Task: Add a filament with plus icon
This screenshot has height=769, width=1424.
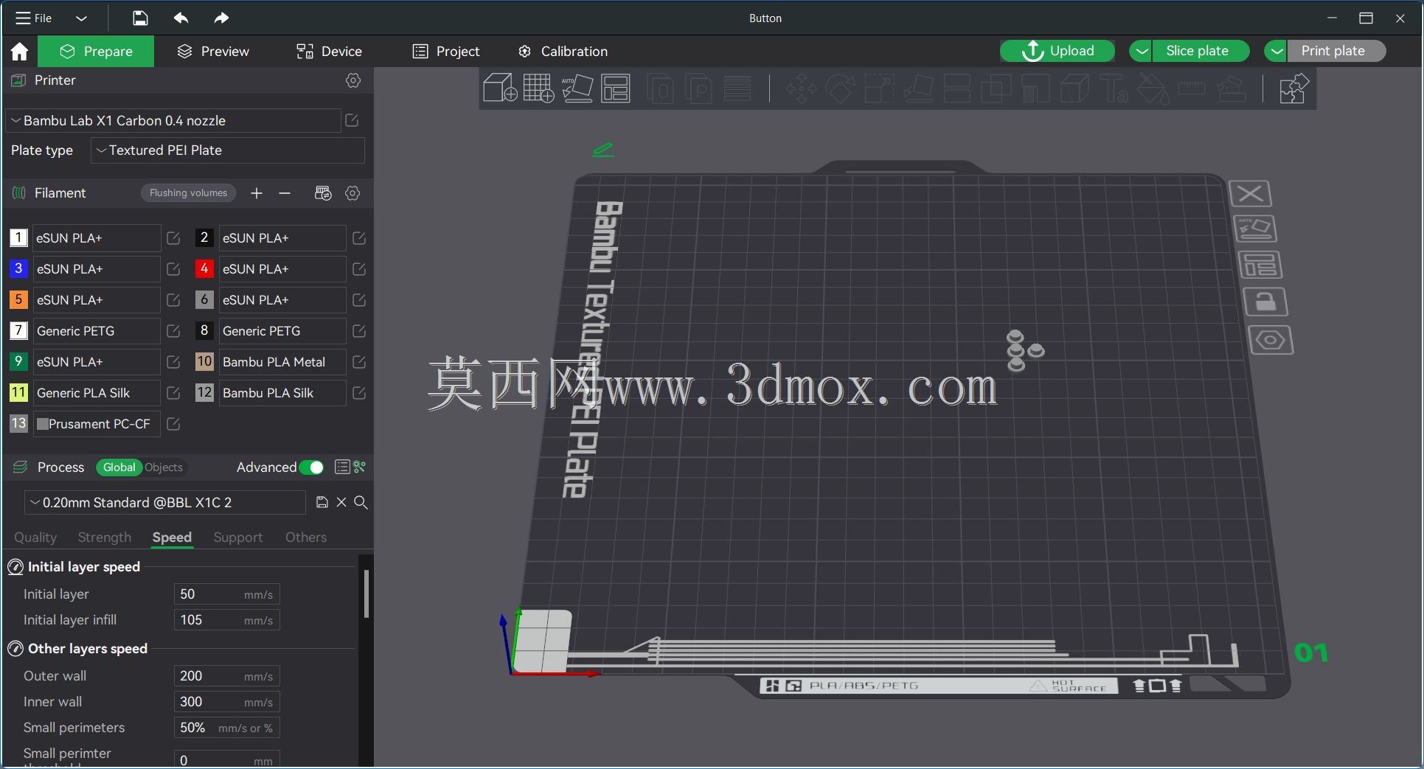Action: click(x=256, y=193)
